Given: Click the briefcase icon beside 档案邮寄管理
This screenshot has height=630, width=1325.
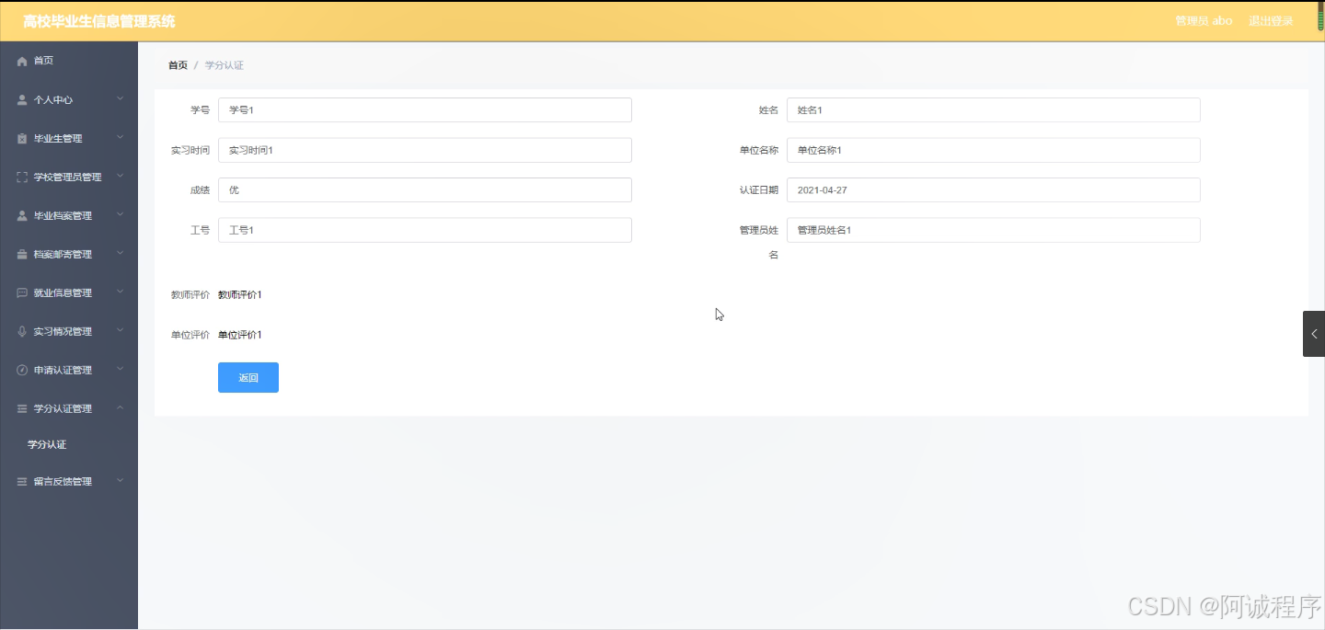Looking at the screenshot, I should click(x=22, y=254).
